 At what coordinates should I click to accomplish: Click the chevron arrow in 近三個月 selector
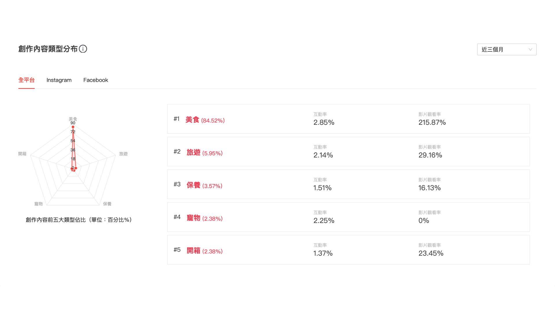point(530,49)
